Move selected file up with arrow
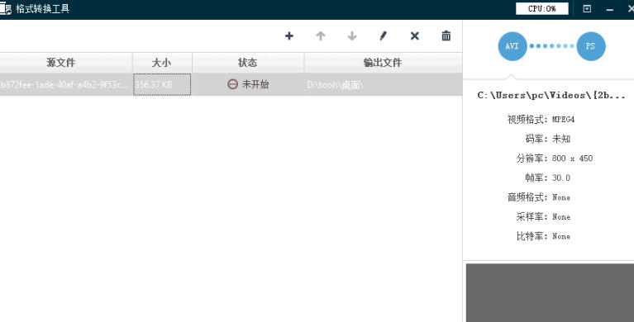 (321, 36)
